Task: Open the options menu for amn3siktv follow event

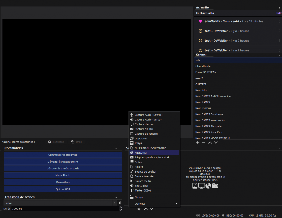Action: click(x=280, y=21)
